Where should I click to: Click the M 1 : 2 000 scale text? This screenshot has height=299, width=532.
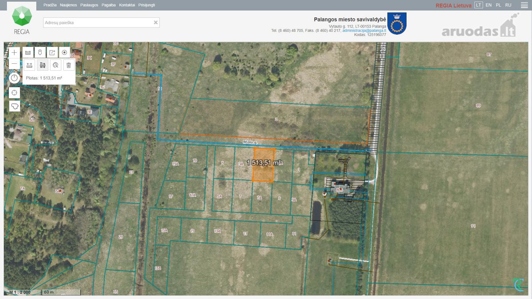(x=20, y=292)
